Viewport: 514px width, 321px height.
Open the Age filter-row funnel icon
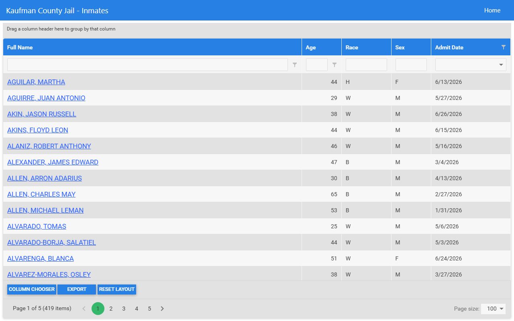click(x=335, y=65)
